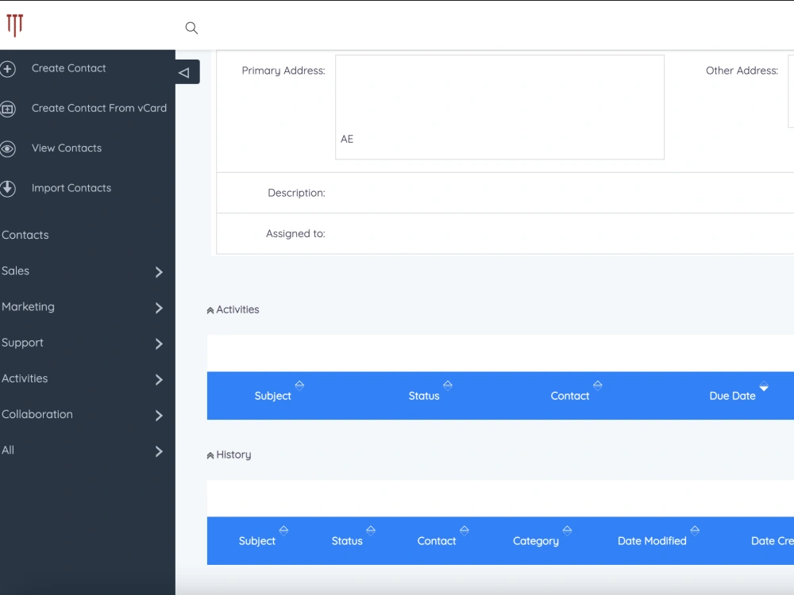Toggle sort order on the Status column

pos(448,386)
